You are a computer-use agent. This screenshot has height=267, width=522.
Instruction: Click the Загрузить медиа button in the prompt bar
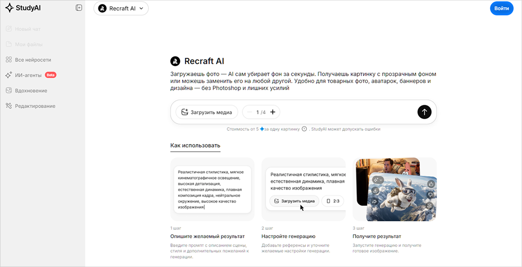207,112
